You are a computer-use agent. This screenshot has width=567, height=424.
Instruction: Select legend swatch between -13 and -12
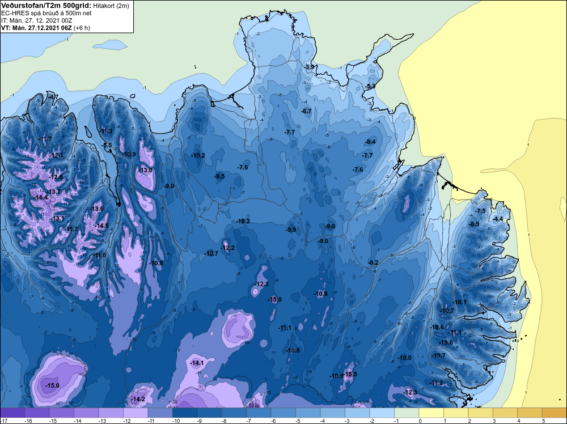click(x=111, y=413)
